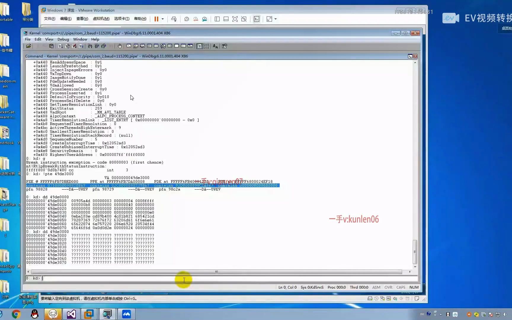Click the WinDbg Stop Debugging icon
512x320 pixels.
click(x=74, y=46)
